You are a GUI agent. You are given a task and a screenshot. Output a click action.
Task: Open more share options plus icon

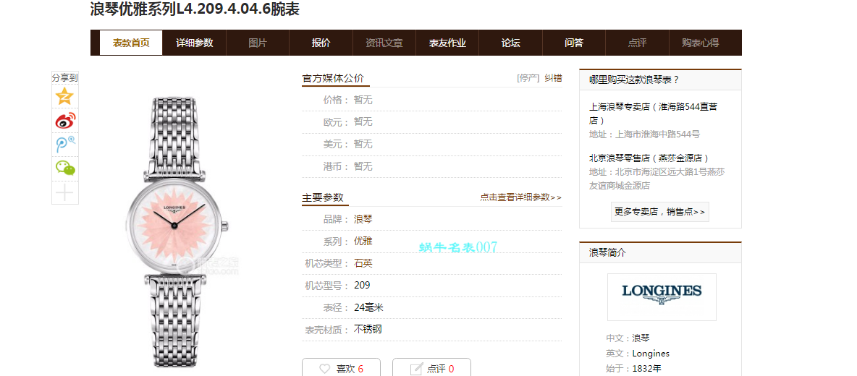point(65,192)
